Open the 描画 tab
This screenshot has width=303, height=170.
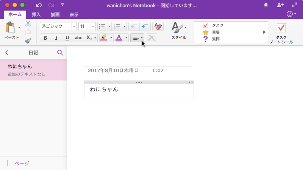[x=55, y=14]
